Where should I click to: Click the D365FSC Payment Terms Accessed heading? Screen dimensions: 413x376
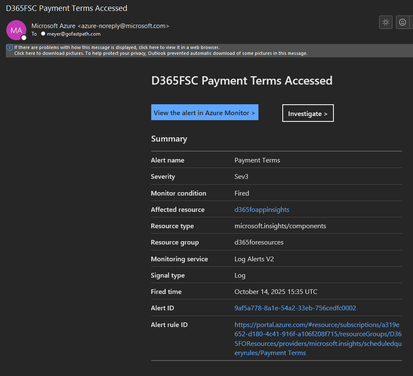point(242,80)
